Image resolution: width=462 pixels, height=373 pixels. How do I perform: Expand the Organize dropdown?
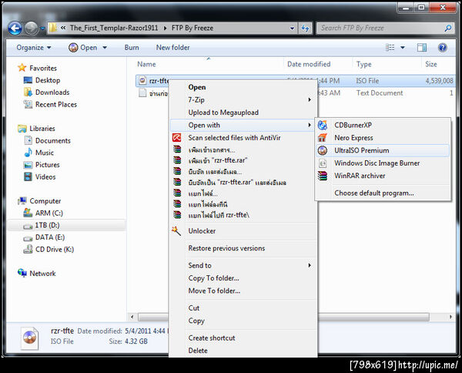(34, 48)
